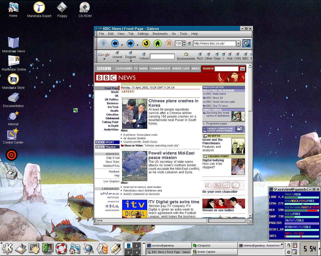Viewport: 321px width, 256px height.
Task: Expand the URL location history dropdown
Action: [238, 43]
